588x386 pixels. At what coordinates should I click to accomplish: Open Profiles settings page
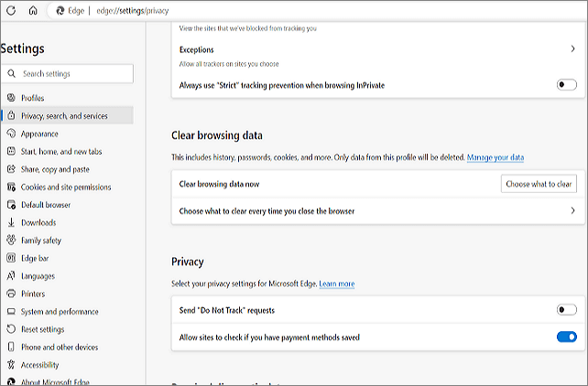click(33, 98)
